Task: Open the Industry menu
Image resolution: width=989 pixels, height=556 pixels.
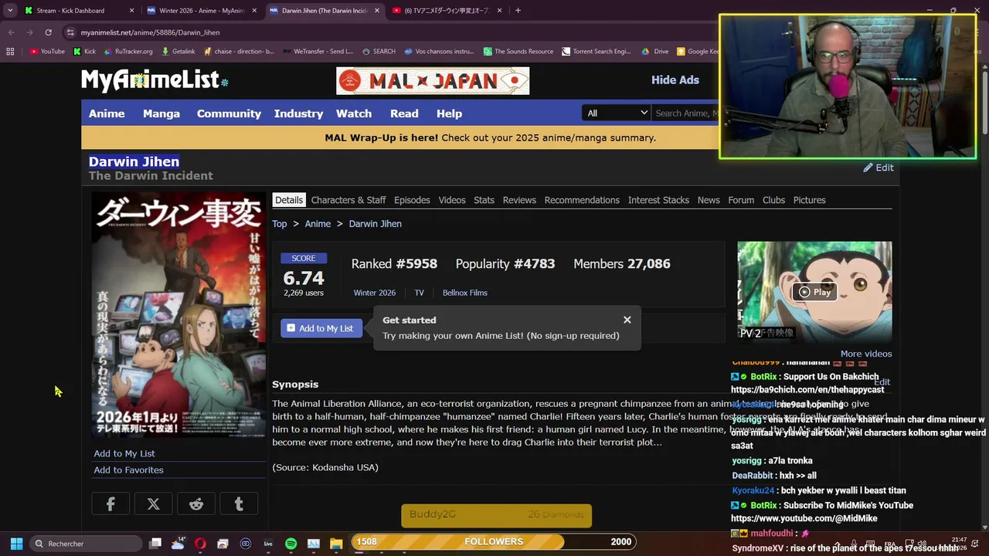Action: click(x=298, y=114)
